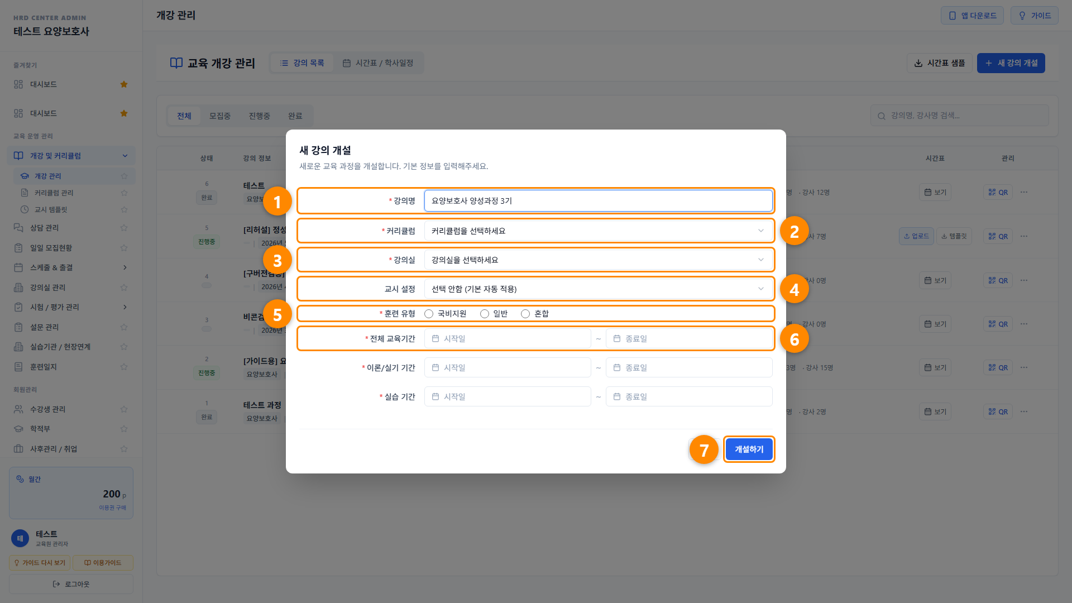Click 보기 timetable button in 강사 15명 row
Image resolution: width=1072 pixels, height=603 pixels.
935,367
